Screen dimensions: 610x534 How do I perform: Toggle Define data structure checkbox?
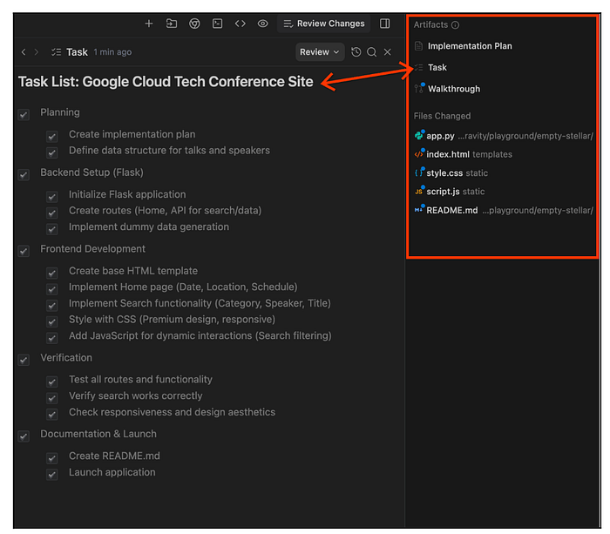pyautogui.click(x=52, y=152)
